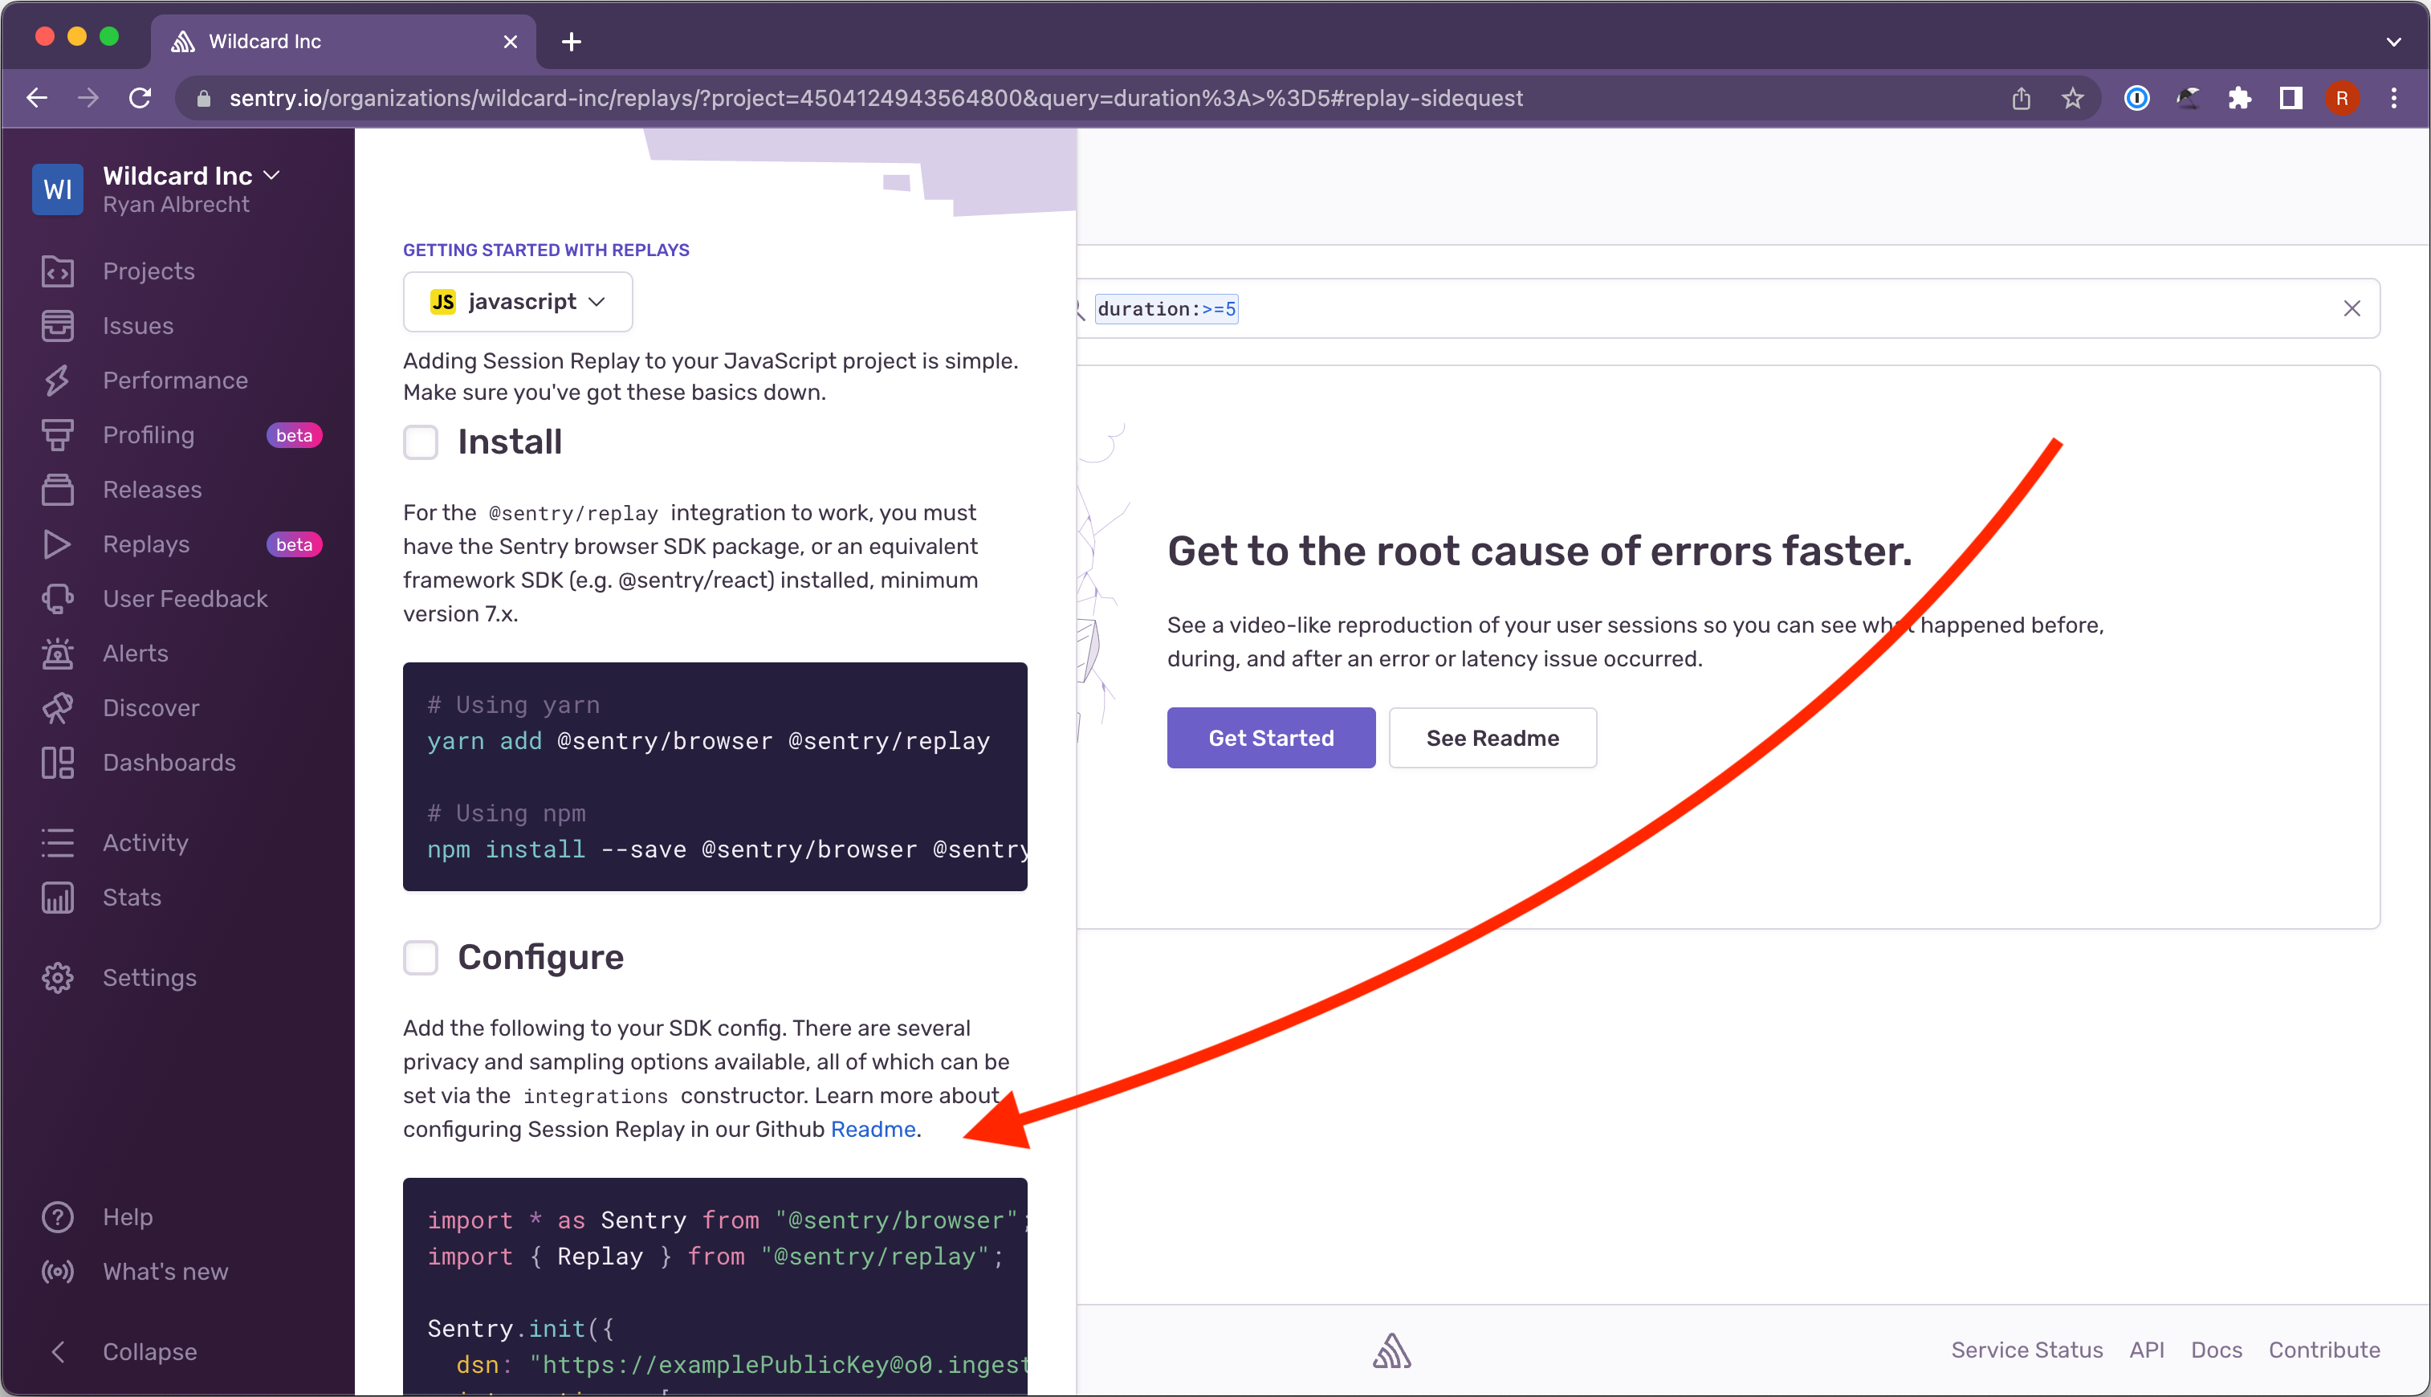Open the Alerts siren icon

pyautogui.click(x=57, y=654)
